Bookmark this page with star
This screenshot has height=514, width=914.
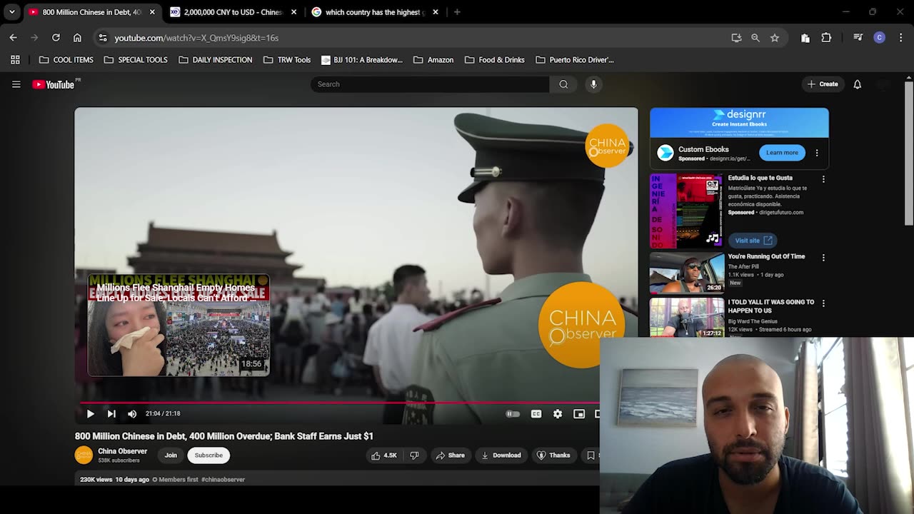click(x=775, y=38)
